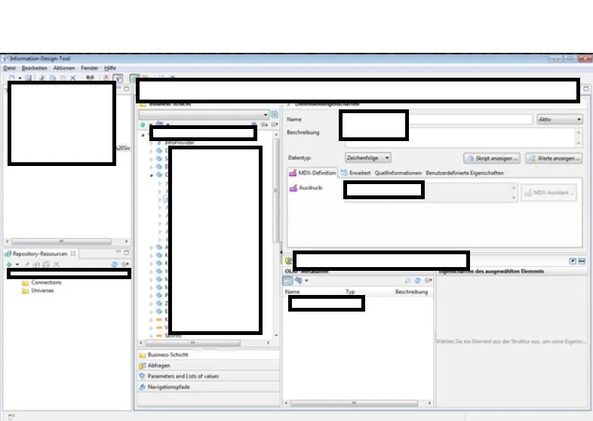Open the Business-Schicht section at bottom
Image resolution: width=593 pixels, height=421 pixels.
point(208,355)
